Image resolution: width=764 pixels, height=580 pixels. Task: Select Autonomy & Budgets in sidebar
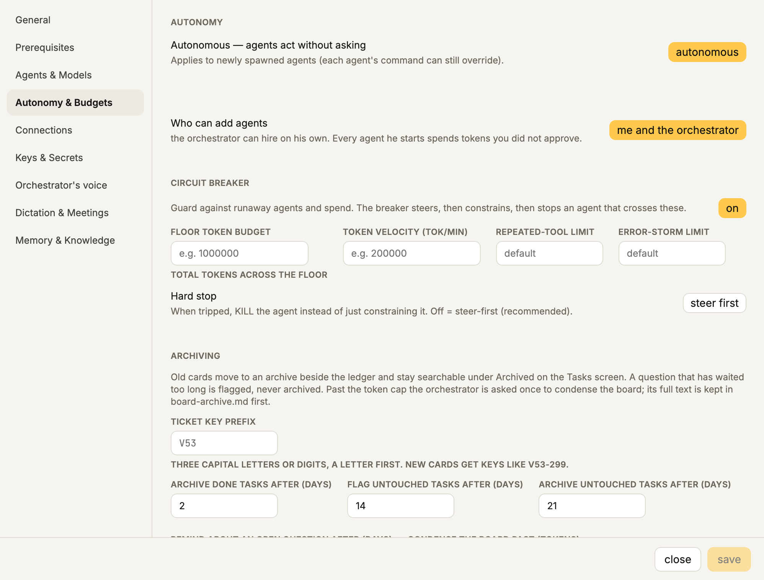tap(75, 103)
